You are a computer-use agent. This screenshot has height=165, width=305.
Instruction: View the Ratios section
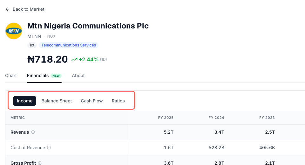pos(118,101)
